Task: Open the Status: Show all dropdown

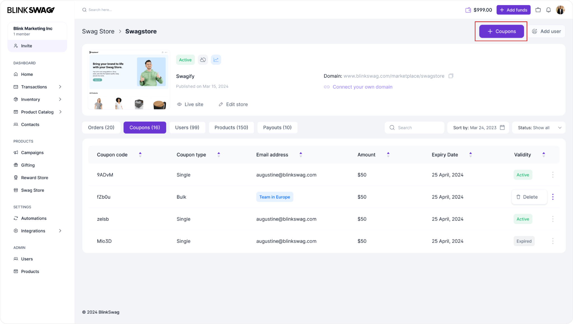Action: pyautogui.click(x=539, y=127)
